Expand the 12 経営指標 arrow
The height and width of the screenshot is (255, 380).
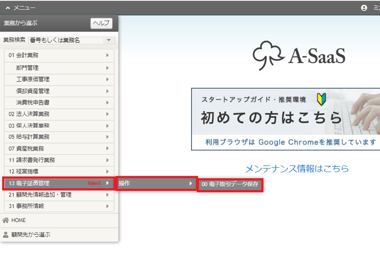point(107,172)
